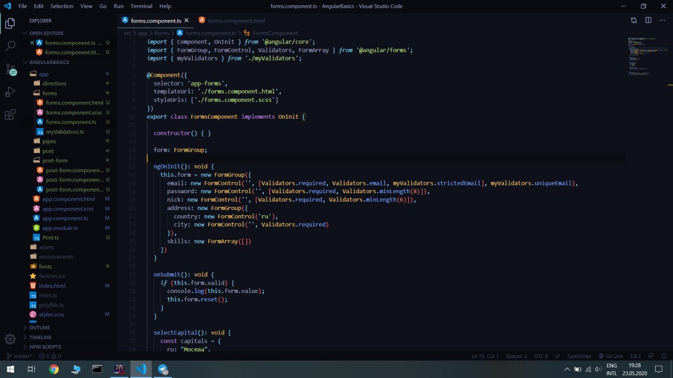The height and width of the screenshot is (378, 673).
Task: Change indentation via Spaces: 2
Action: pos(516,356)
